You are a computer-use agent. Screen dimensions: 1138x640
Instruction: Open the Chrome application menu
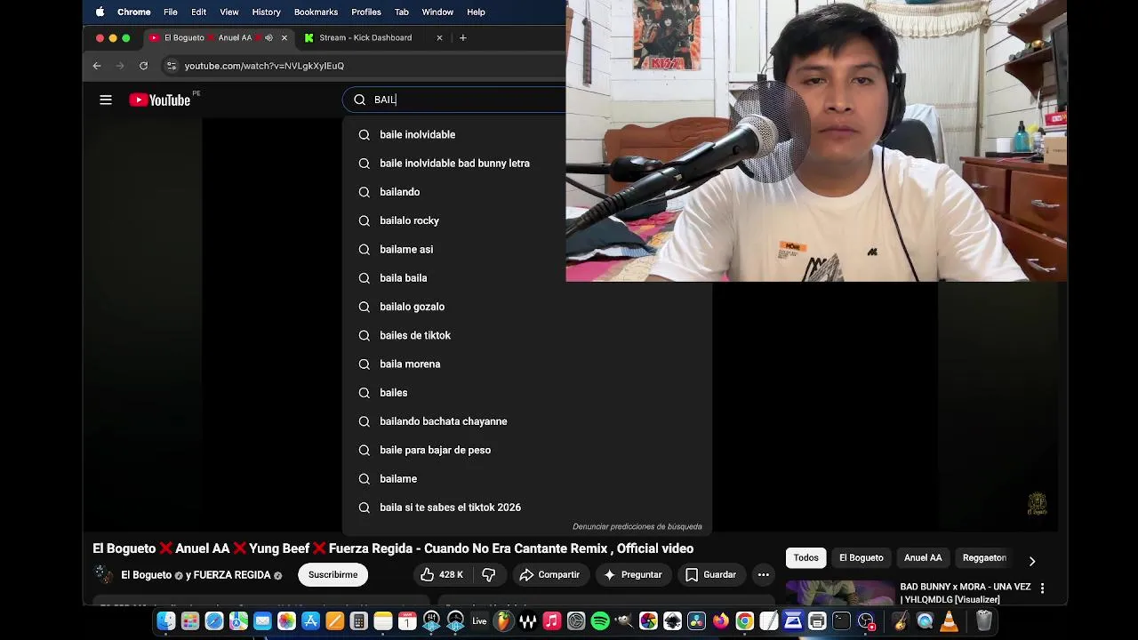pos(134,12)
